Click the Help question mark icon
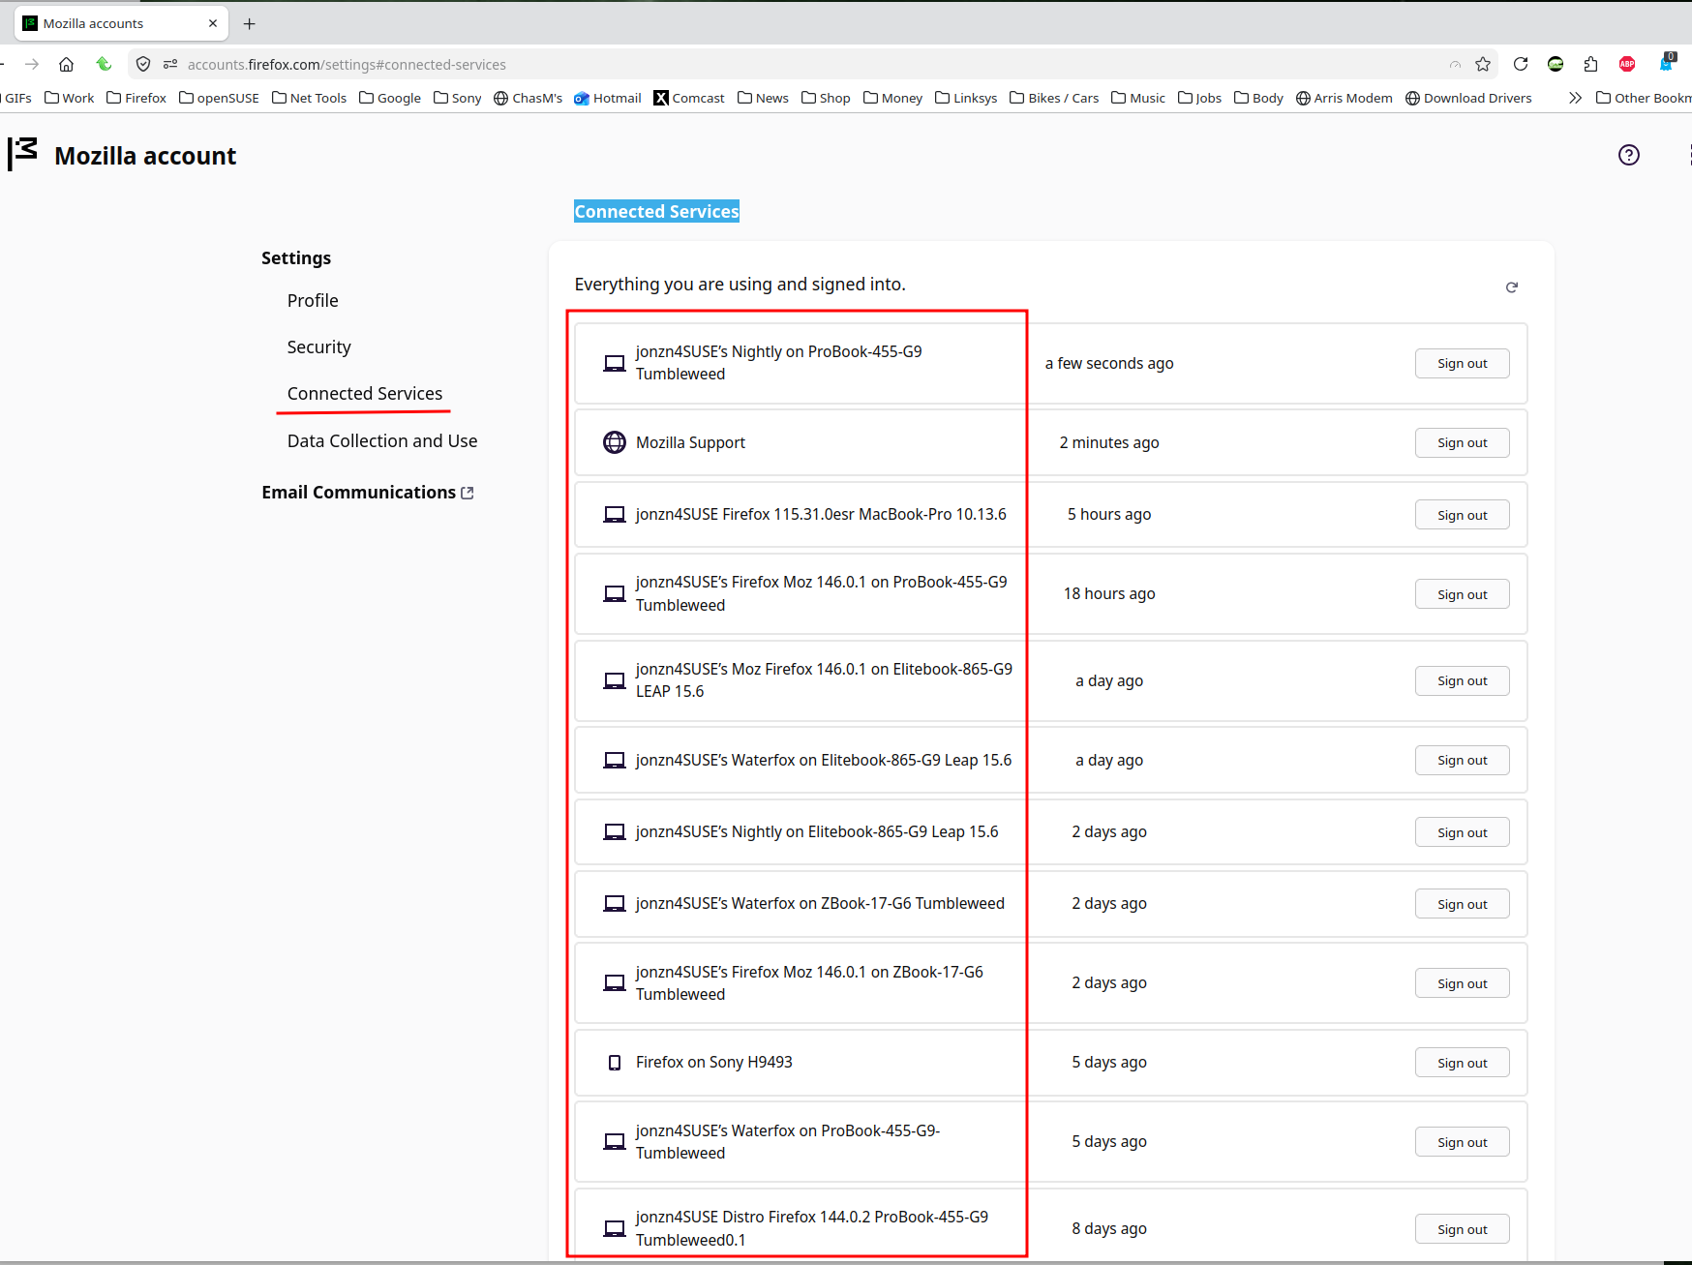The height and width of the screenshot is (1265, 1692). coord(1628,155)
